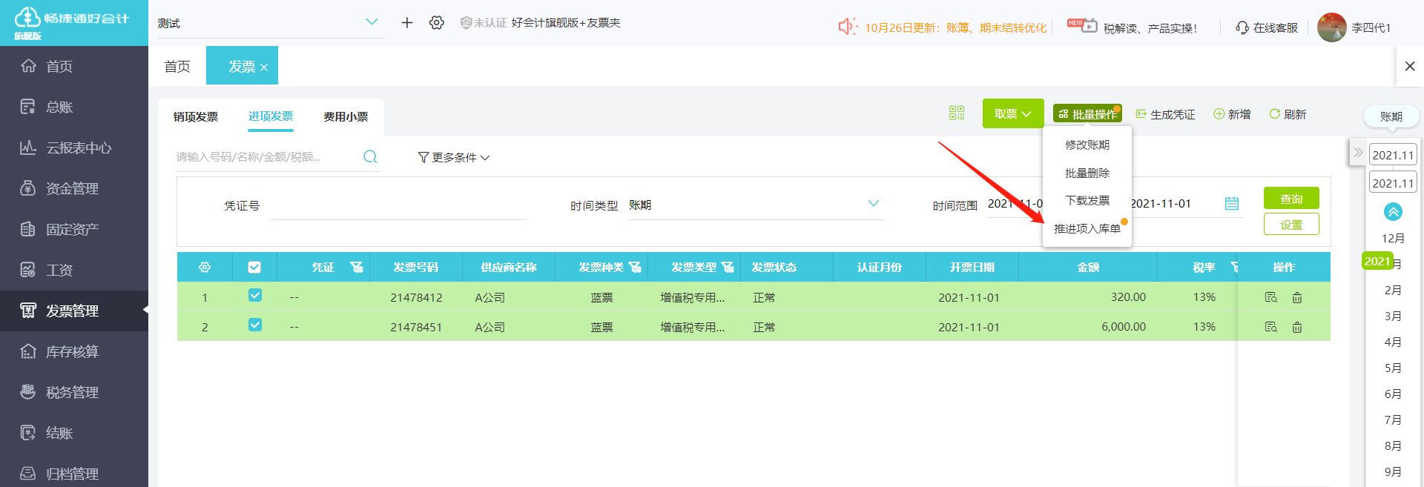Image resolution: width=1424 pixels, height=487 pixels.
Task: Uncheck the checkbox for row 1
Action: (x=255, y=295)
